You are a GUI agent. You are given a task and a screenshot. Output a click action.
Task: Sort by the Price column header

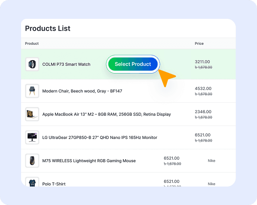coord(199,44)
